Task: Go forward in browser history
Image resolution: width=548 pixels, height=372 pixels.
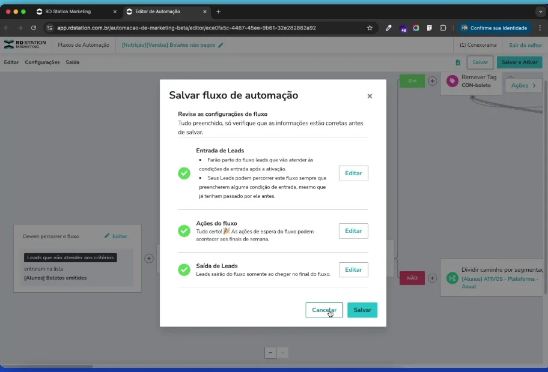Action: click(x=20, y=28)
